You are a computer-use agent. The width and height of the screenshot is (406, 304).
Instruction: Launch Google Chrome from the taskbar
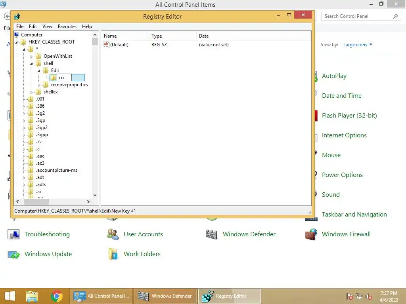(x=57, y=296)
